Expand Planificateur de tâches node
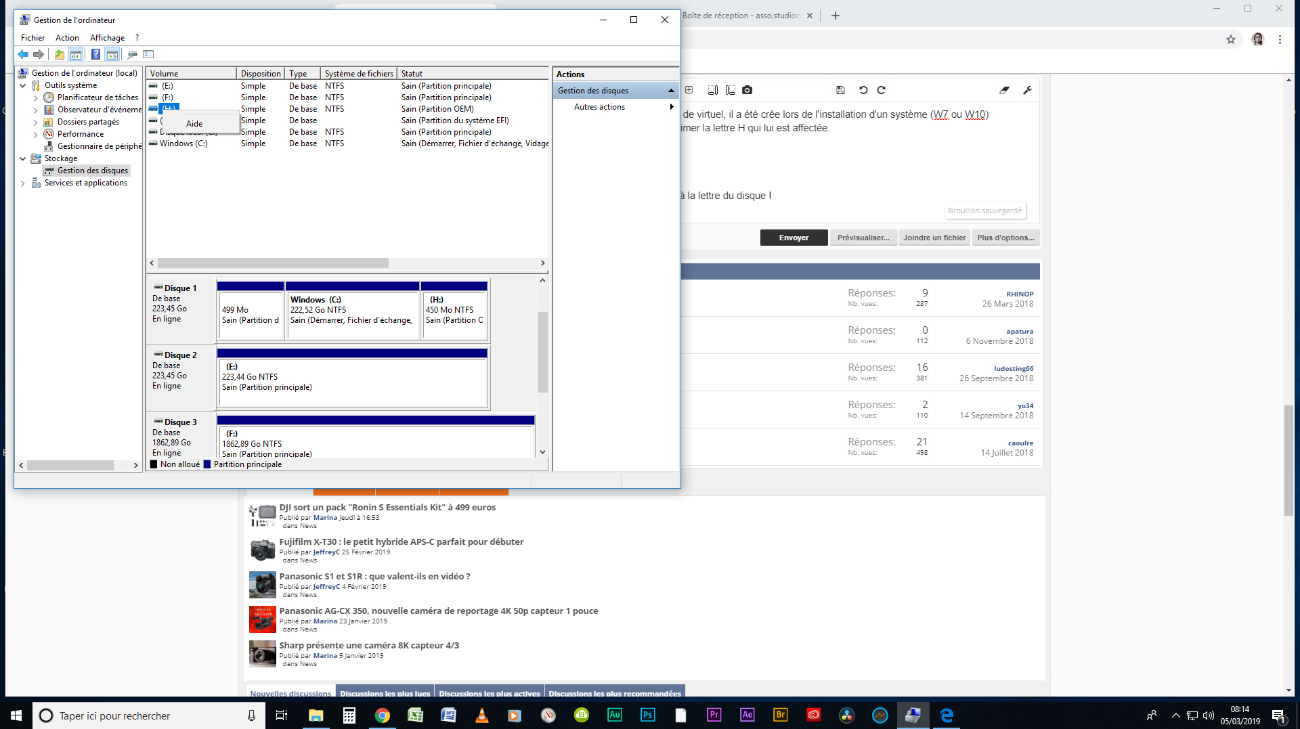The height and width of the screenshot is (729, 1300). click(x=36, y=97)
